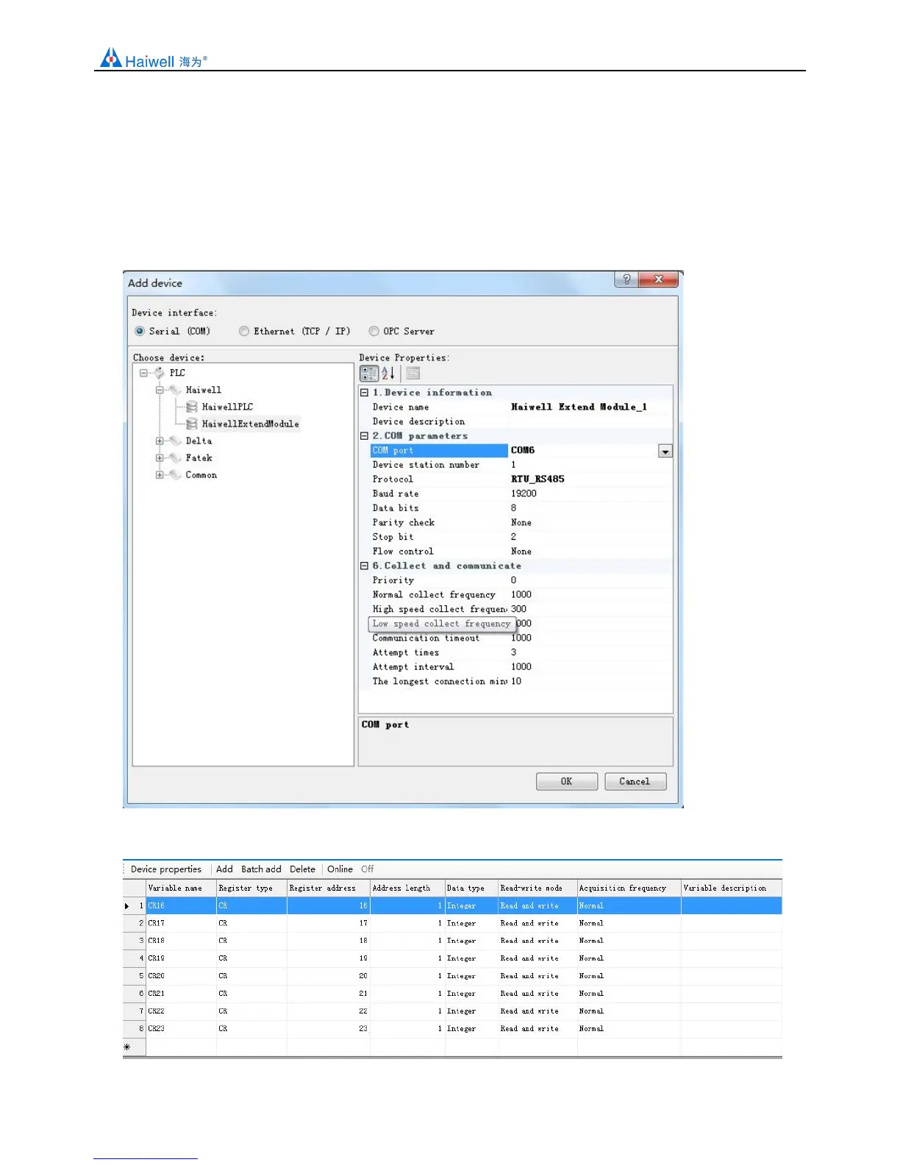The width and height of the screenshot is (900, 1165).
Task: Click Delete in the table toolbar
Action: tap(302, 869)
